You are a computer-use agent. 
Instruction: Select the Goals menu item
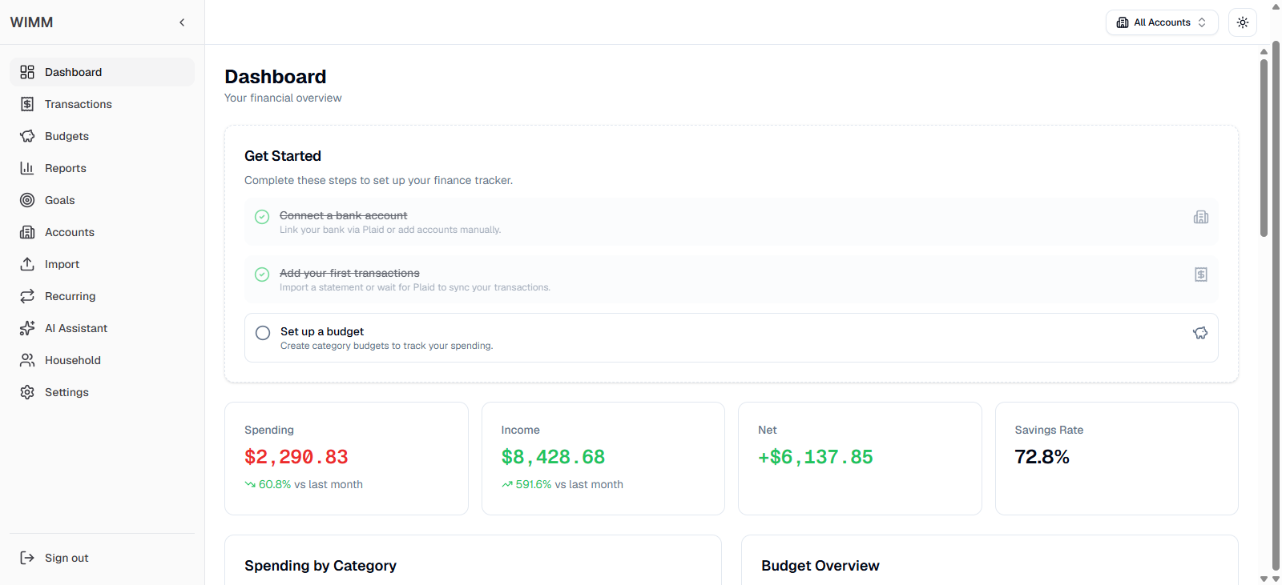pyautogui.click(x=102, y=200)
